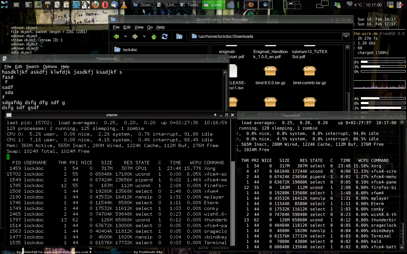Image resolution: width=407 pixels, height=254 pixels.
Task: Click the Xorg process row in xterm
Action: click(x=117, y=168)
